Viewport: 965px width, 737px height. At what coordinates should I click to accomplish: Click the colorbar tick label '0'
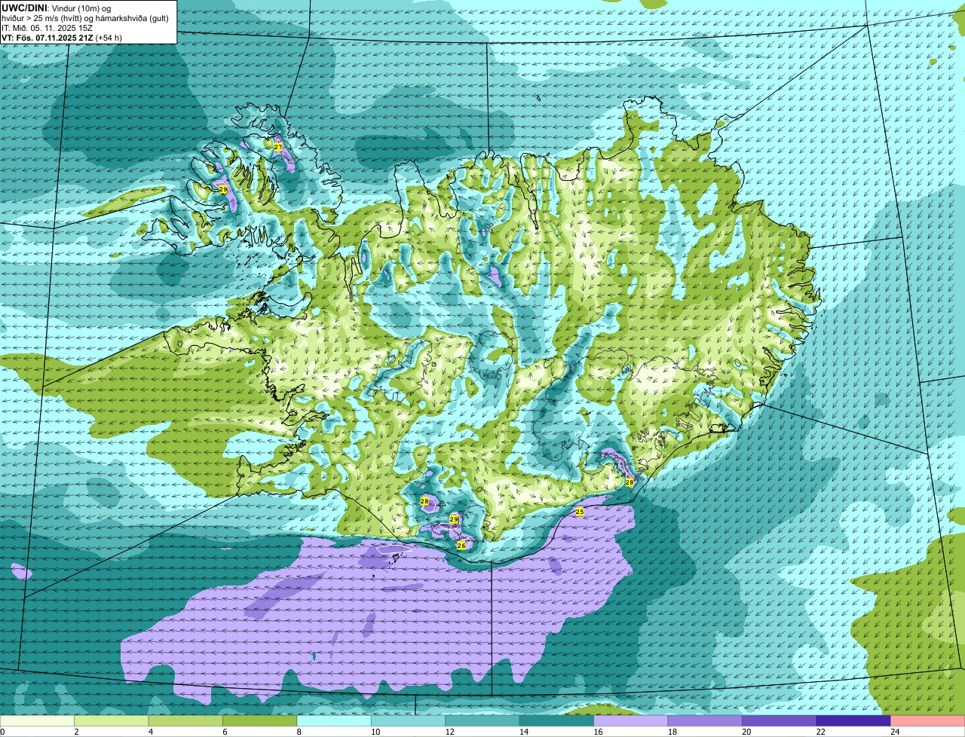[x=2, y=732]
